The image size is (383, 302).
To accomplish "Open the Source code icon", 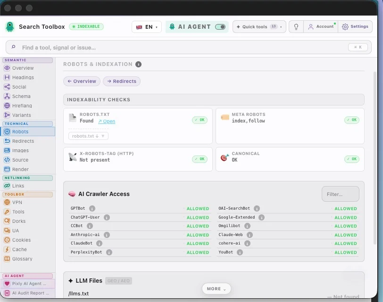I will point(7,160).
